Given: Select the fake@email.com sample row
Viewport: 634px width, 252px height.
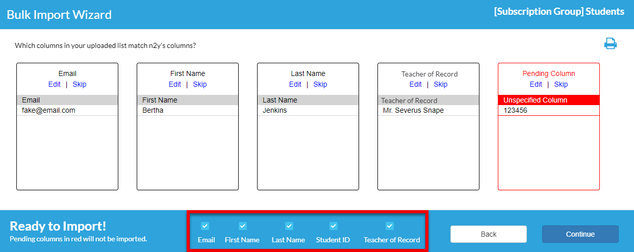Looking at the screenshot, I should 67,110.
